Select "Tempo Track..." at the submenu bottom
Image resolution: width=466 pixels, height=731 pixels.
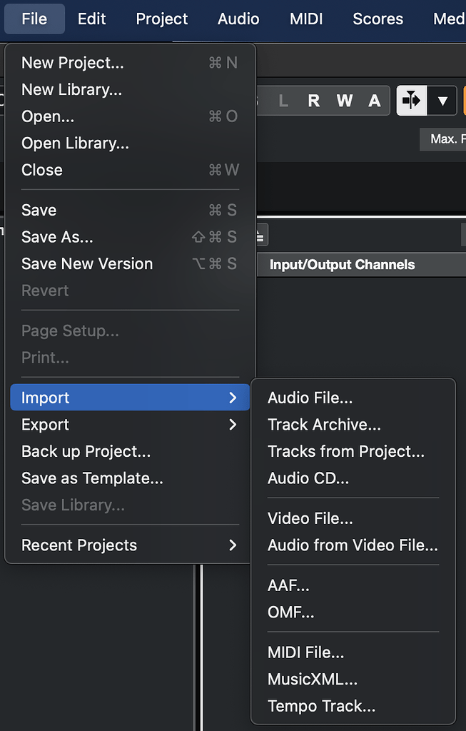coord(321,705)
